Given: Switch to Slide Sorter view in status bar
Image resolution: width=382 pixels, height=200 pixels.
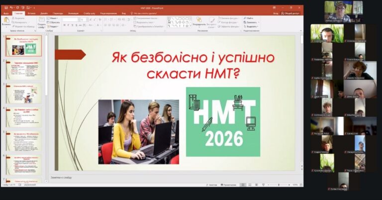Looking at the screenshot, I should [250, 185].
